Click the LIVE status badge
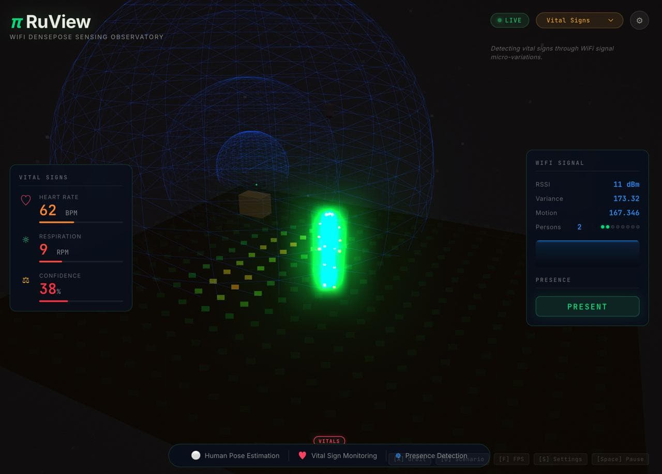 509,20
